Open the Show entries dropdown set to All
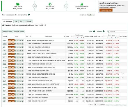 pyautogui.click(x=97, y=105)
